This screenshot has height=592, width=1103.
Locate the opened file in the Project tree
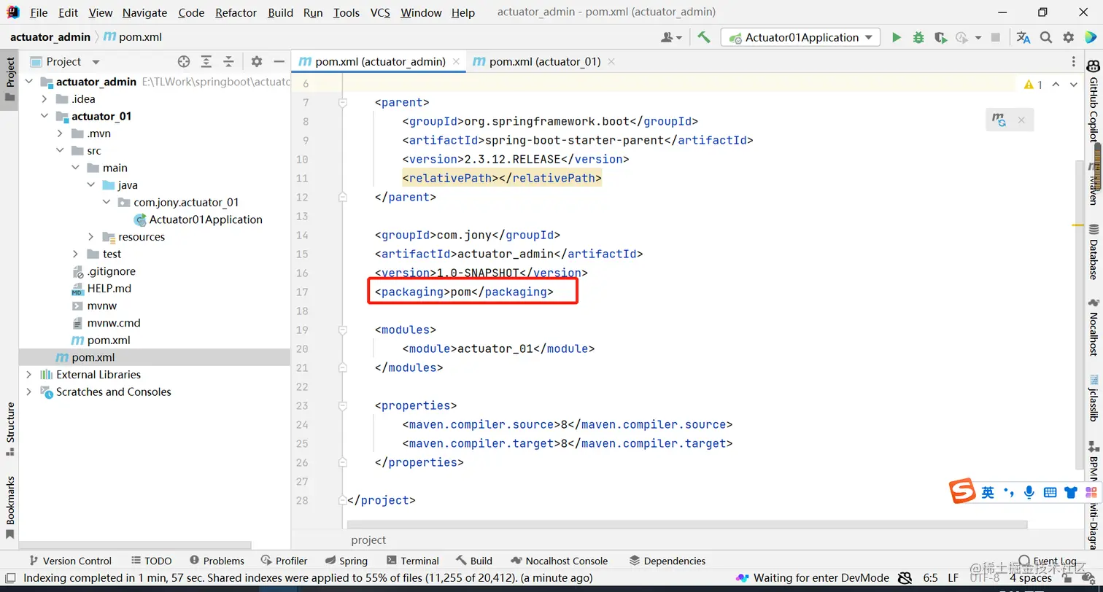[184, 62]
